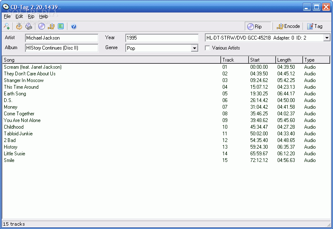Click the Tag button

coord(315,26)
